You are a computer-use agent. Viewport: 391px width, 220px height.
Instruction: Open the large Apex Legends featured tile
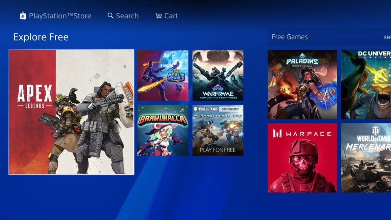pyautogui.click(x=72, y=112)
